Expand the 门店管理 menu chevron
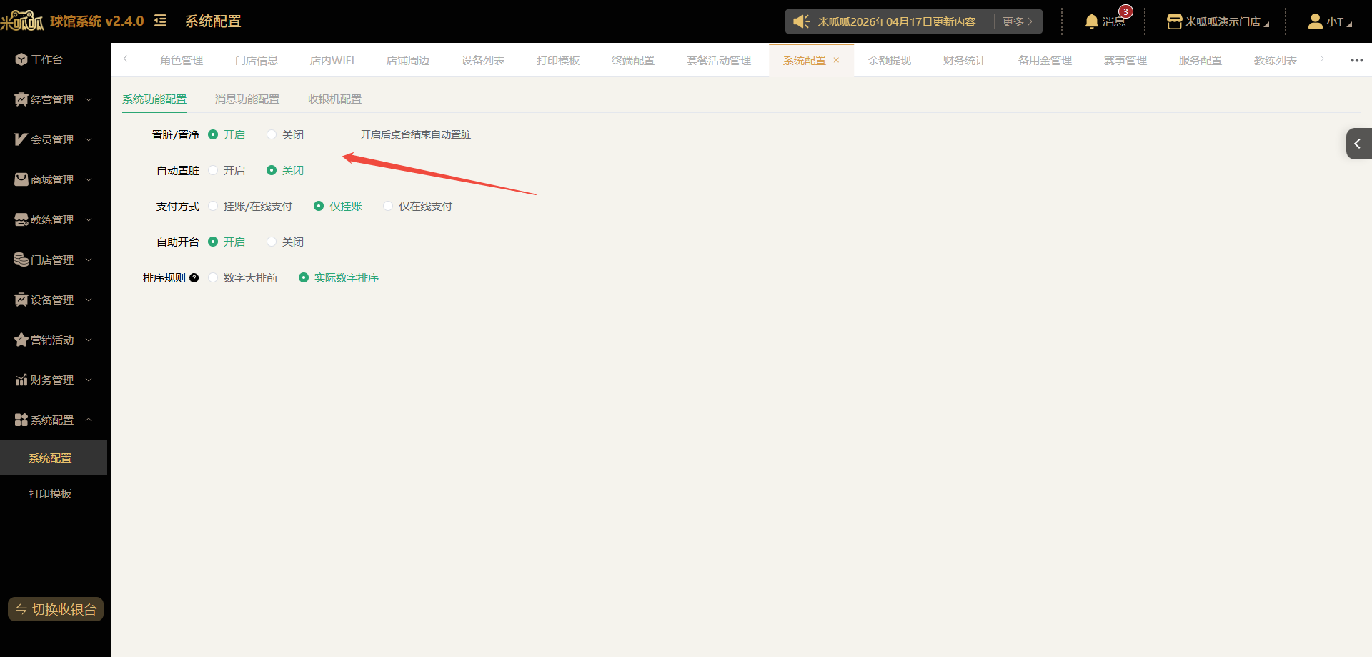Screen dimensions: 1372x657 click(89, 260)
